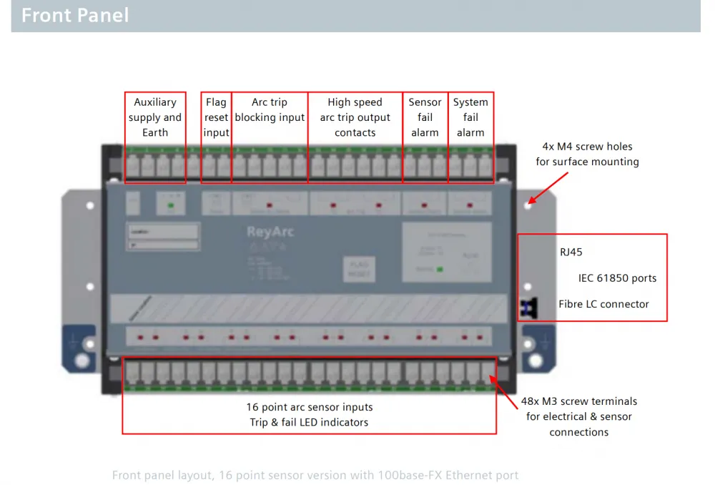The image size is (715, 485).
Task: Click the "4x M4 screw holes for surface mounting" text
Action: (x=587, y=155)
